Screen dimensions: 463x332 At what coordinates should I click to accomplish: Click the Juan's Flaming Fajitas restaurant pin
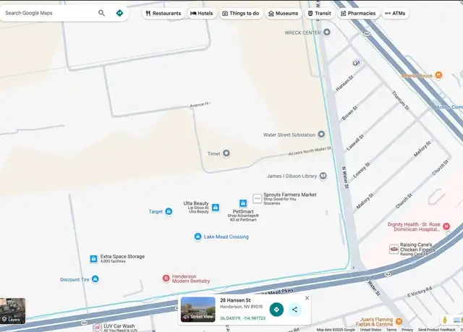(x=399, y=321)
